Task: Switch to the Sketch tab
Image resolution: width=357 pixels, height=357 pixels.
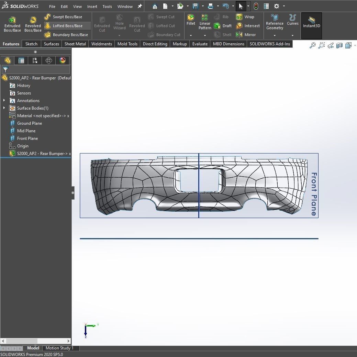Action: (x=31, y=44)
